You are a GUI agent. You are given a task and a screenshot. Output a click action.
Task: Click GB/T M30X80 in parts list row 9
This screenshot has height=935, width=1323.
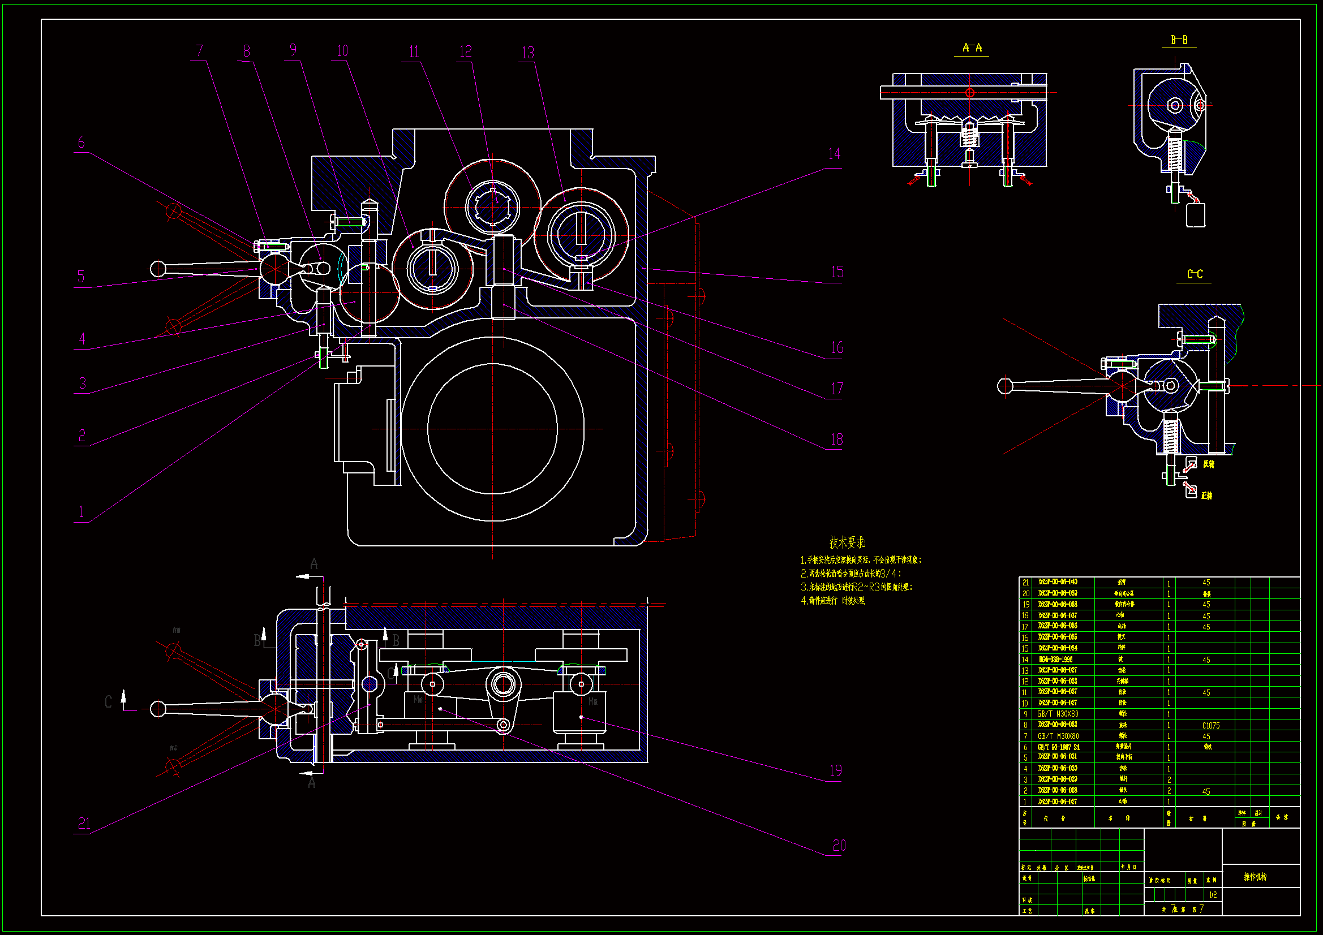pos(1059,714)
